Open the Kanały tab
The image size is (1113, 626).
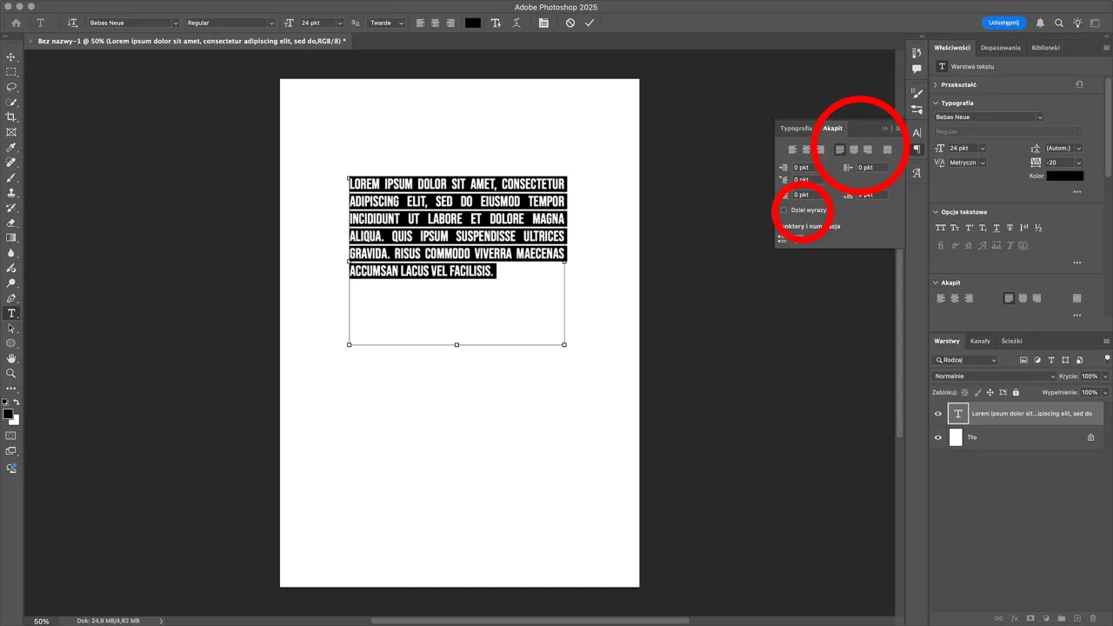click(x=980, y=341)
